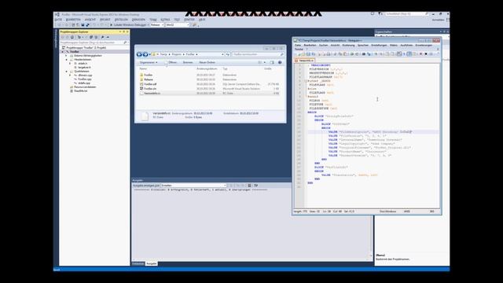Select stdafx.h in the solution tree
The height and width of the screenshot is (283, 503).
click(83, 64)
